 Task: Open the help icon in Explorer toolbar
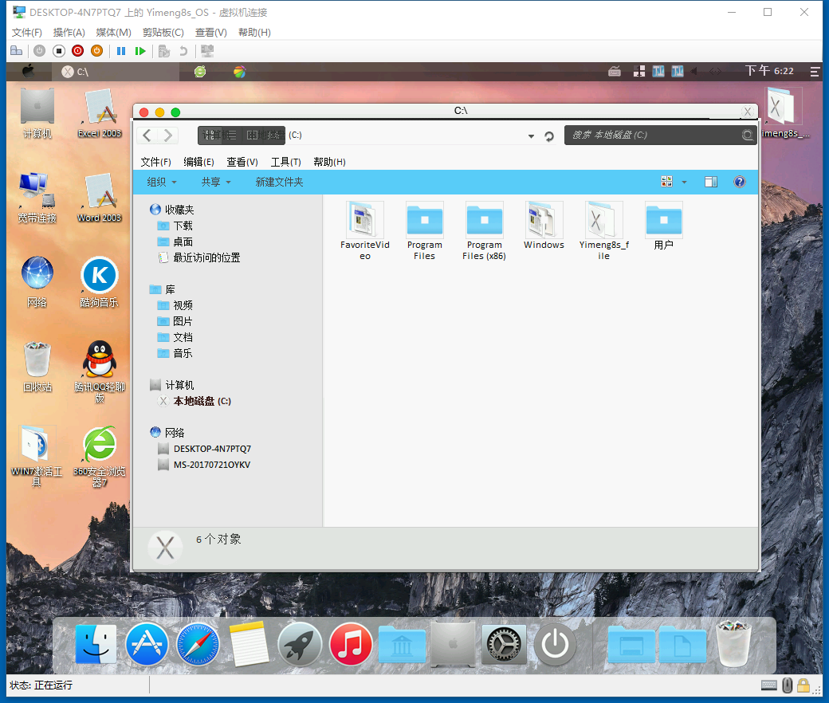click(x=739, y=182)
